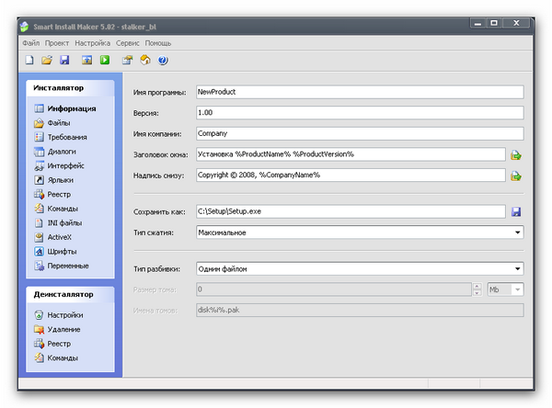Click the Help question mark icon
Image resolution: width=552 pixels, height=408 pixels.
tap(163, 61)
